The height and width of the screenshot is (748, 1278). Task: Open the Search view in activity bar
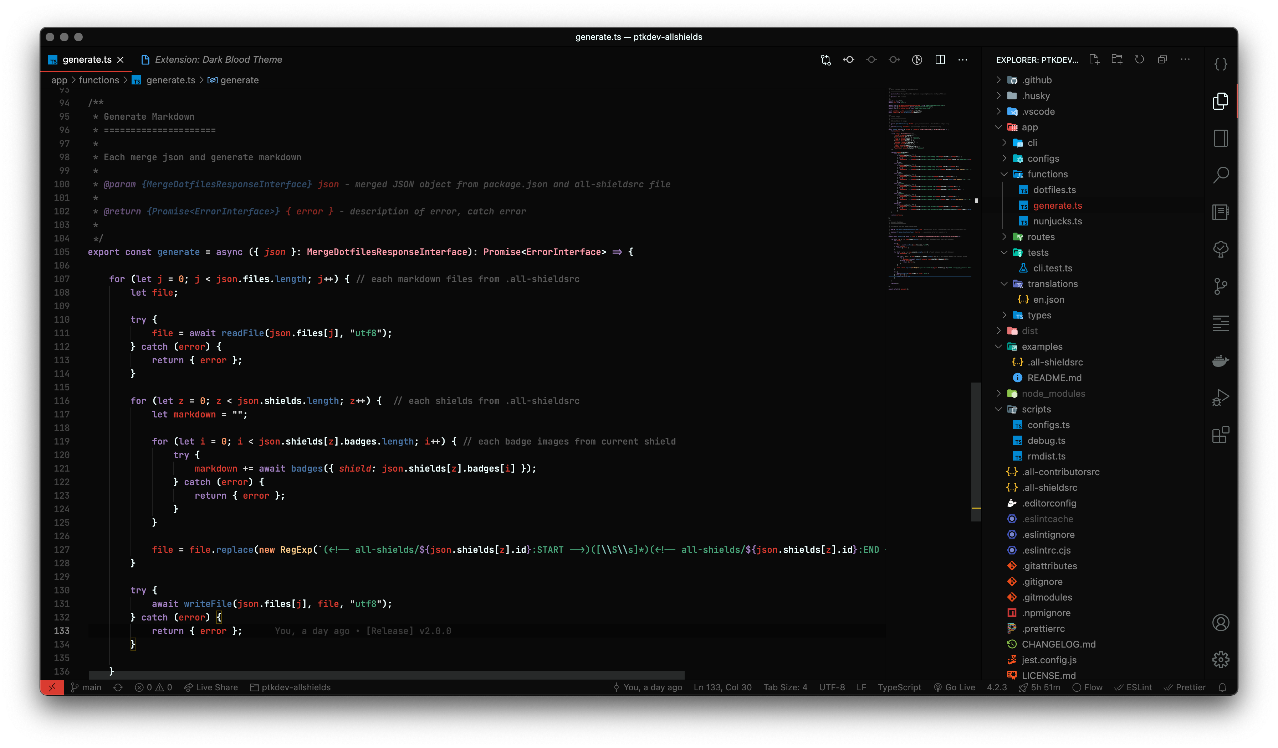[x=1220, y=175]
